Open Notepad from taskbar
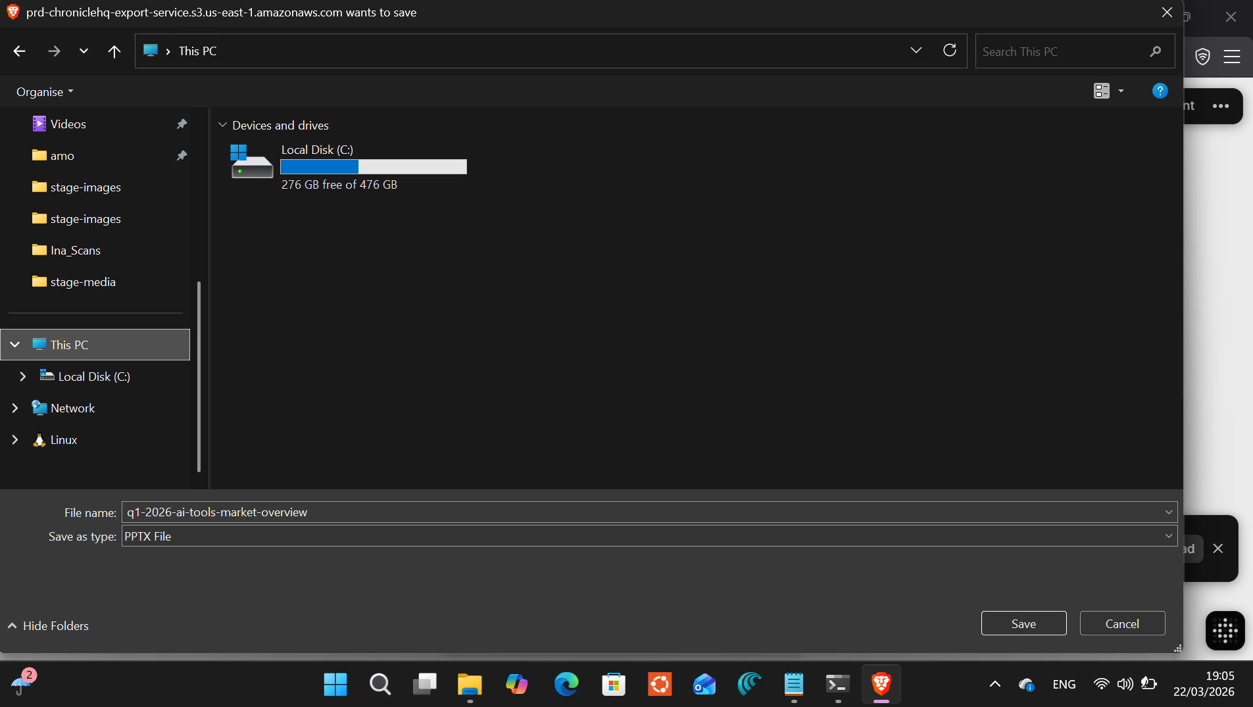The image size is (1253, 707). pos(794,685)
